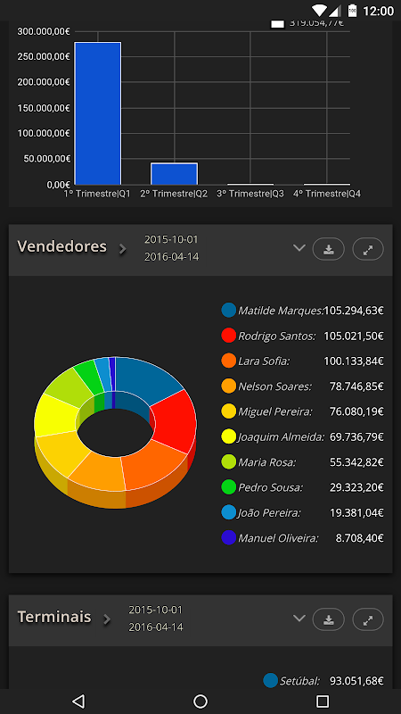Tap the Wi-Fi status icon

point(320,11)
